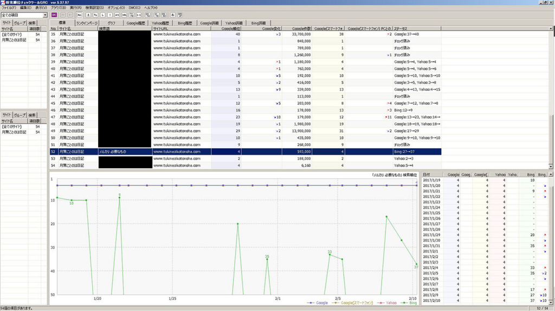Click the up-down arrows toolbar icon
This screenshot has width=555, height=311.
[x=95, y=15]
